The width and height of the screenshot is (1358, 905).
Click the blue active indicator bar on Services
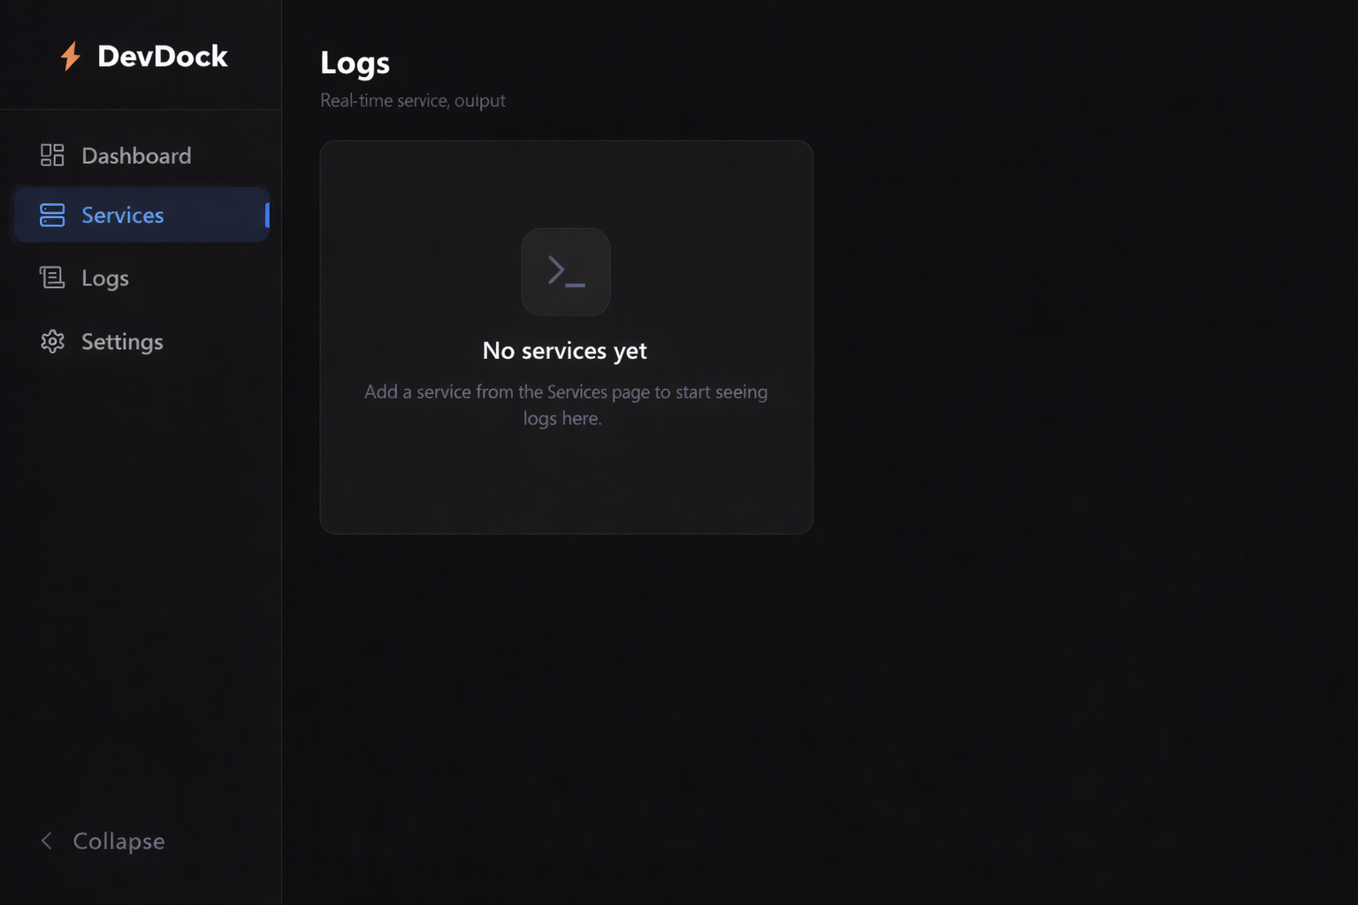click(x=267, y=215)
